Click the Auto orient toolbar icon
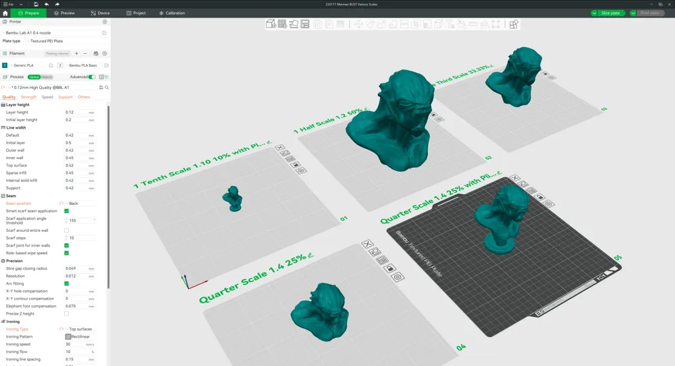Screen dimensions: 675x366 (x=294, y=24)
